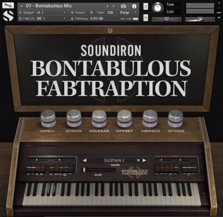Open the camera snapshot view

123,6
